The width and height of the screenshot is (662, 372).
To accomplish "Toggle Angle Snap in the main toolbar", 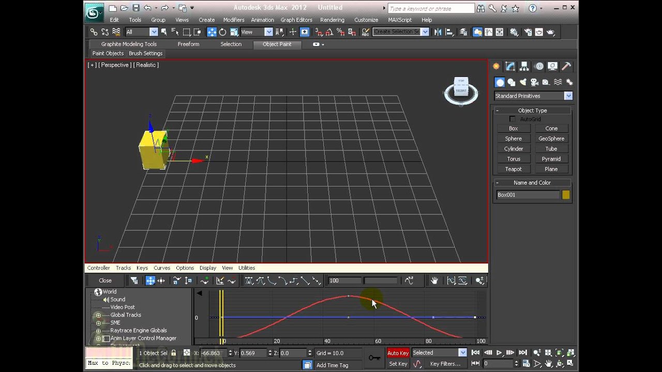I will point(329,32).
